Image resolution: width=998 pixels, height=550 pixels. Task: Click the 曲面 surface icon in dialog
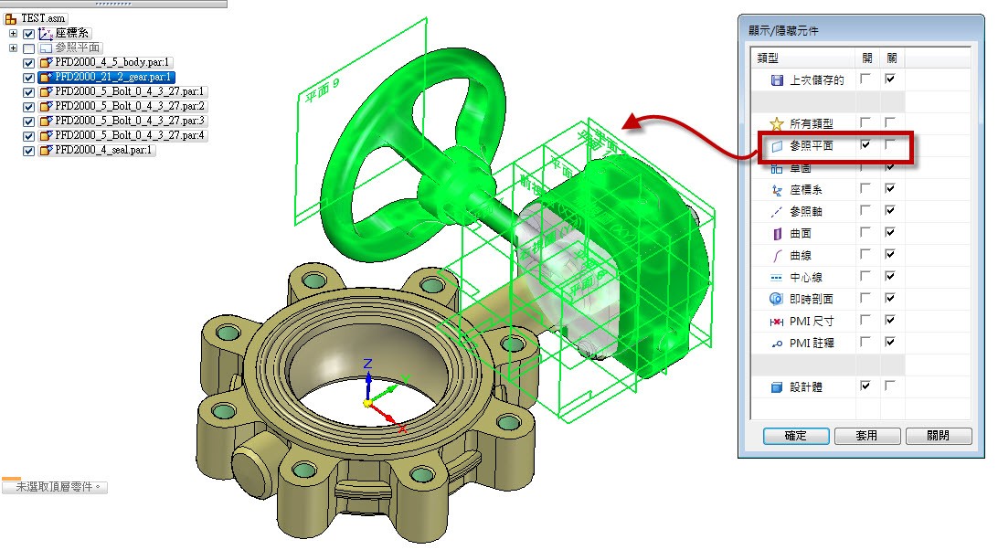point(777,234)
